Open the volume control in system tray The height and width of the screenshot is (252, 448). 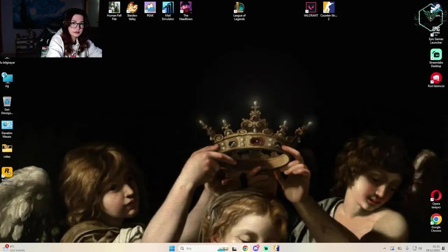click(x=420, y=248)
